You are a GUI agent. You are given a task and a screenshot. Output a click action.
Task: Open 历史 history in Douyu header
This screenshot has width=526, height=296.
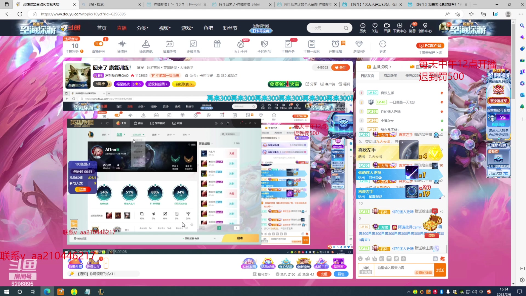363,28
